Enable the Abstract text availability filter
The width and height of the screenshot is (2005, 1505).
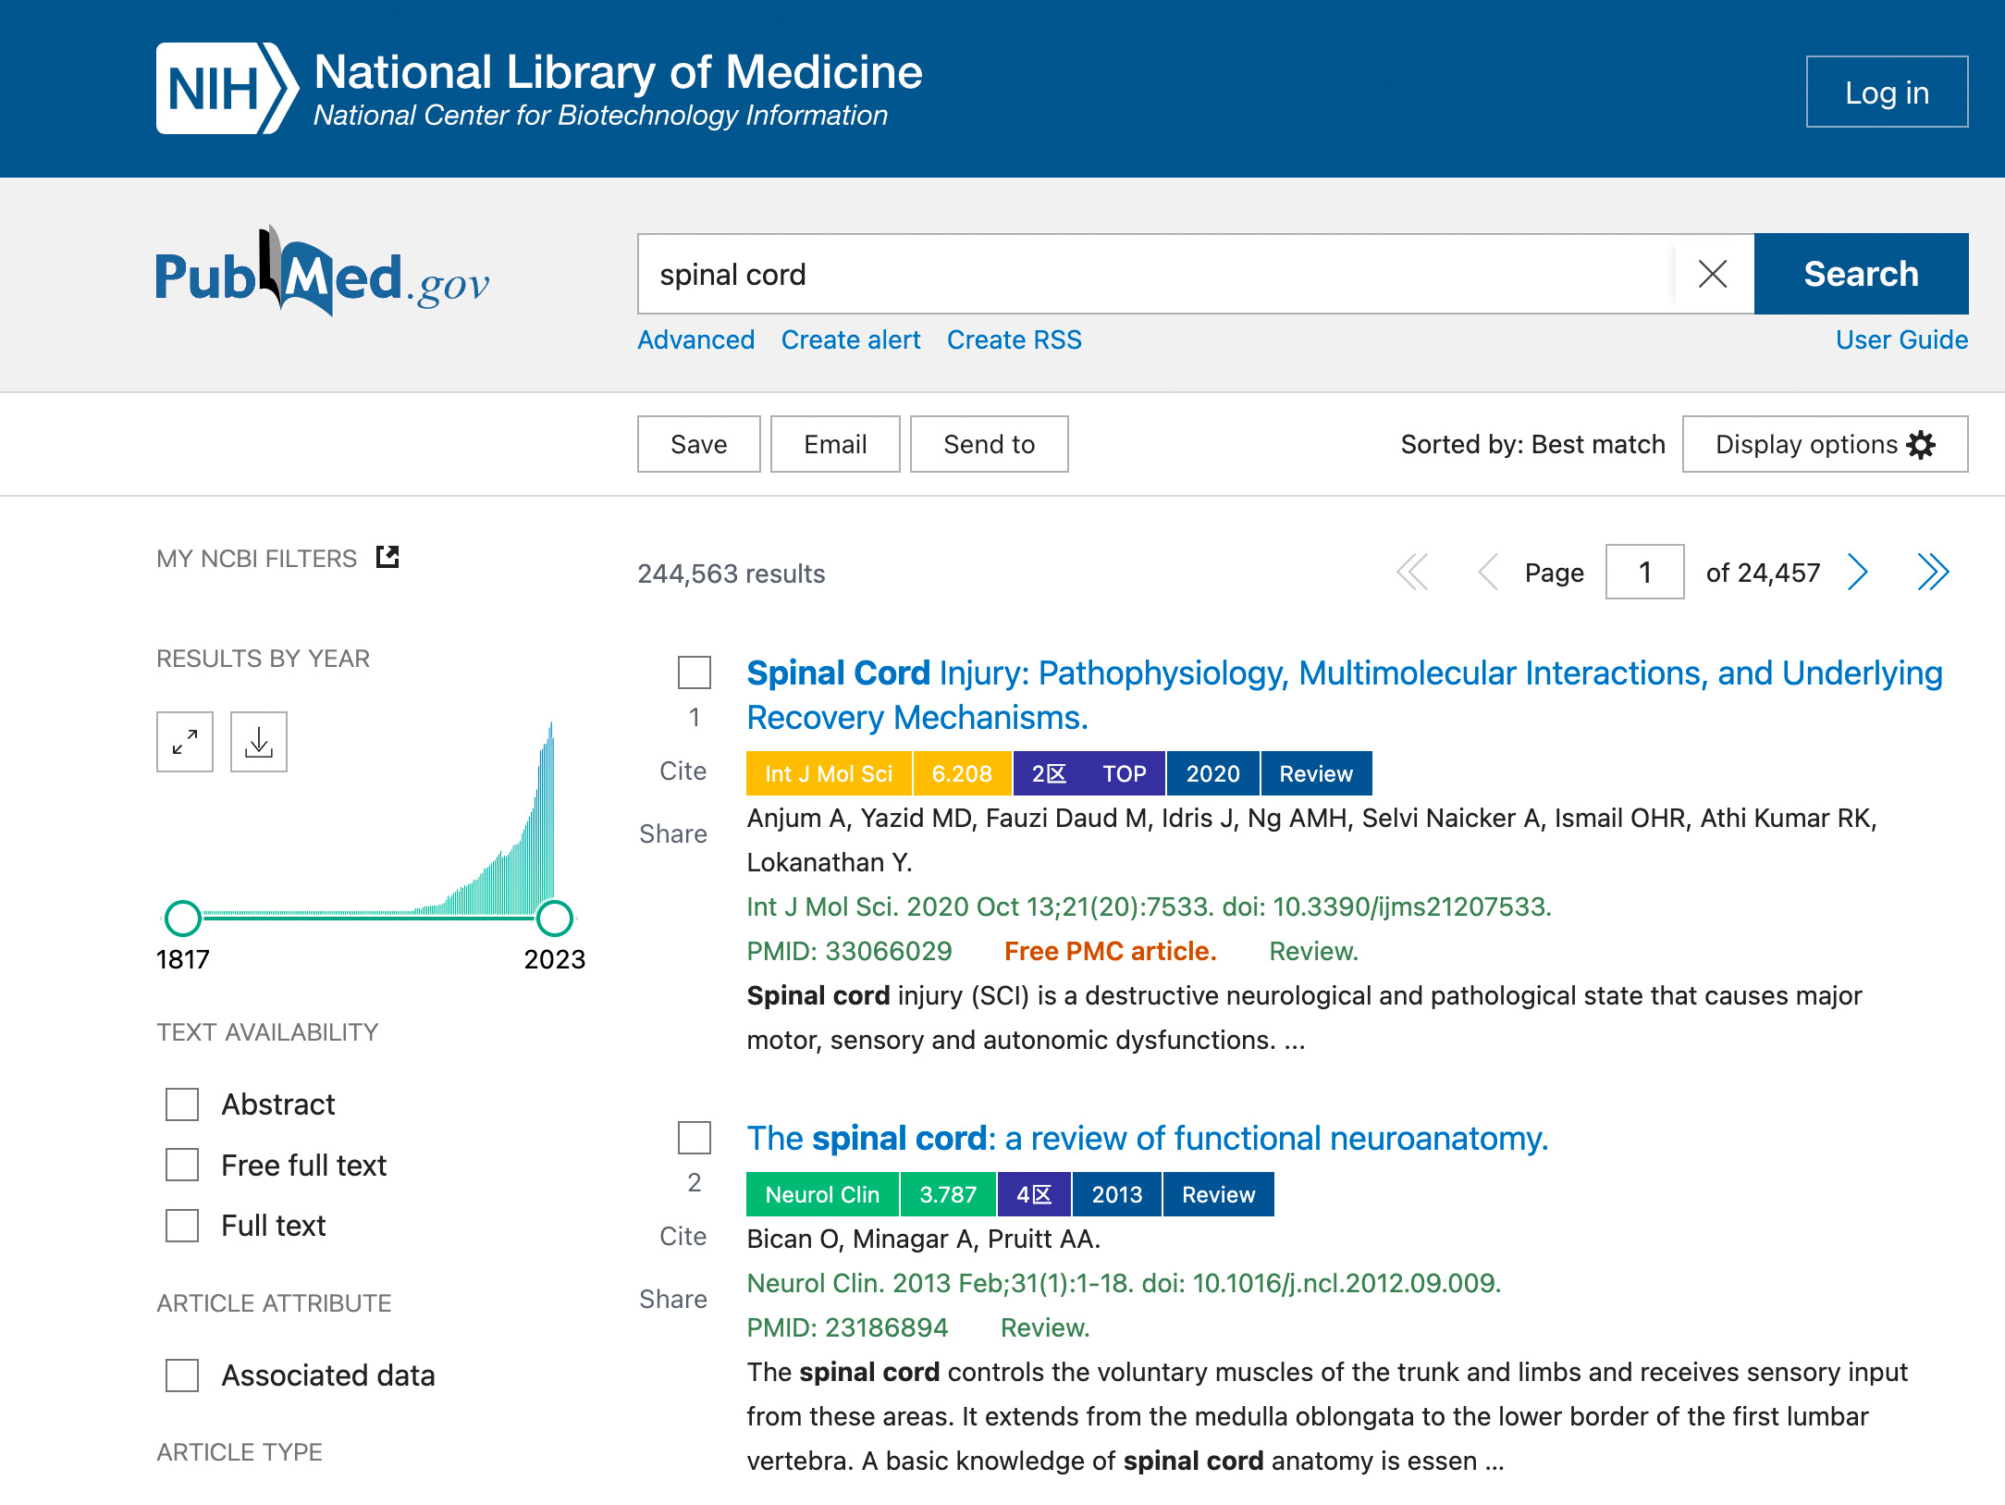[181, 1104]
